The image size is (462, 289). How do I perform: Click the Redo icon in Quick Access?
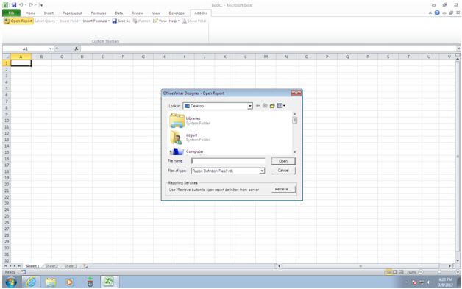point(31,5)
